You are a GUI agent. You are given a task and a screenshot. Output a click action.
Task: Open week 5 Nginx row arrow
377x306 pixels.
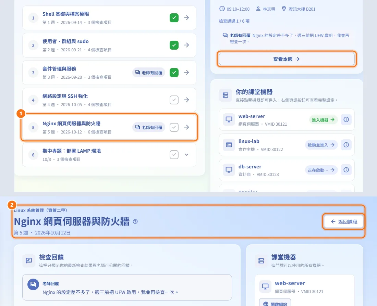tap(186, 127)
